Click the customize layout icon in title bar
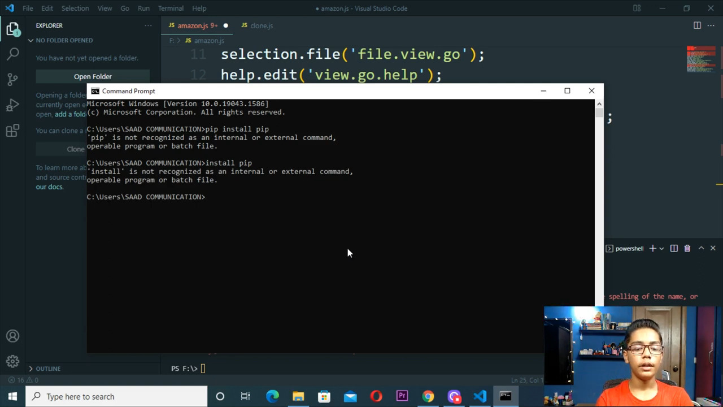Viewport: 723px width, 407px height. pyautogui.click(x=637, y=8)
